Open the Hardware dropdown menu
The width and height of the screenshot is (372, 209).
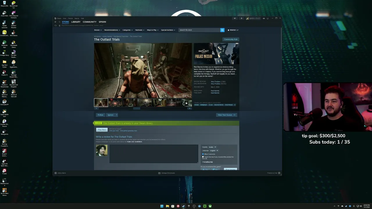coord(139,30)
